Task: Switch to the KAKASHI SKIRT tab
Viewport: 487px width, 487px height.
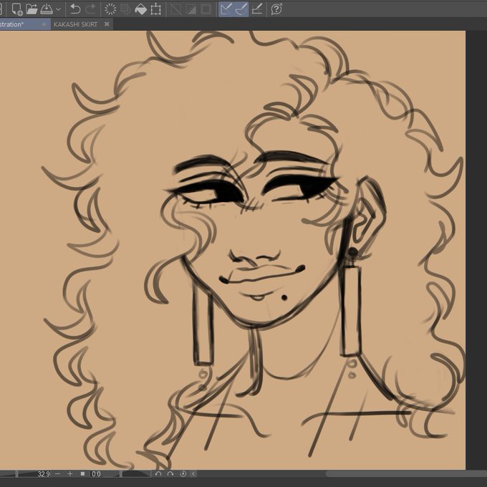Action: coord(75,24)
